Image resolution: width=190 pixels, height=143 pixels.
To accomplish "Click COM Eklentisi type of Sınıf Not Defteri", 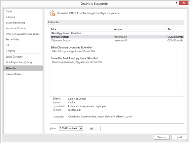I will pos(176,37).
